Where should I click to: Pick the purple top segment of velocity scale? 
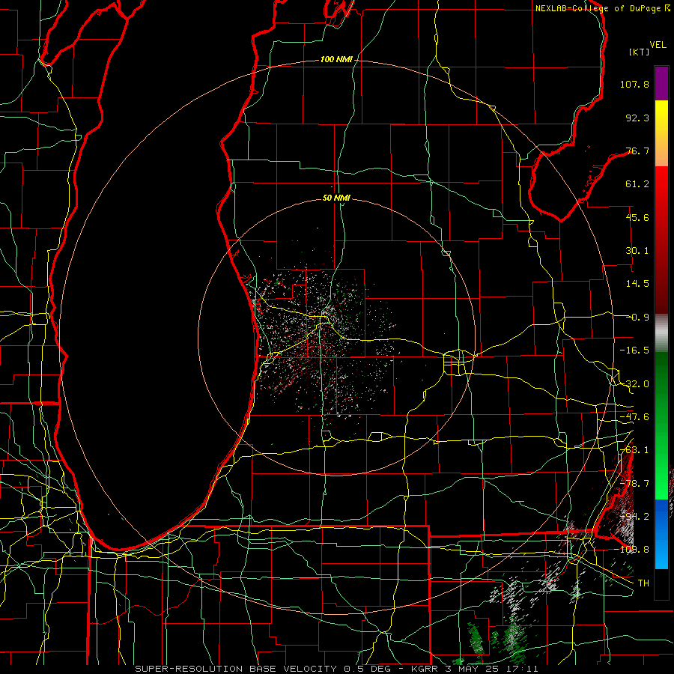(661, 83)
